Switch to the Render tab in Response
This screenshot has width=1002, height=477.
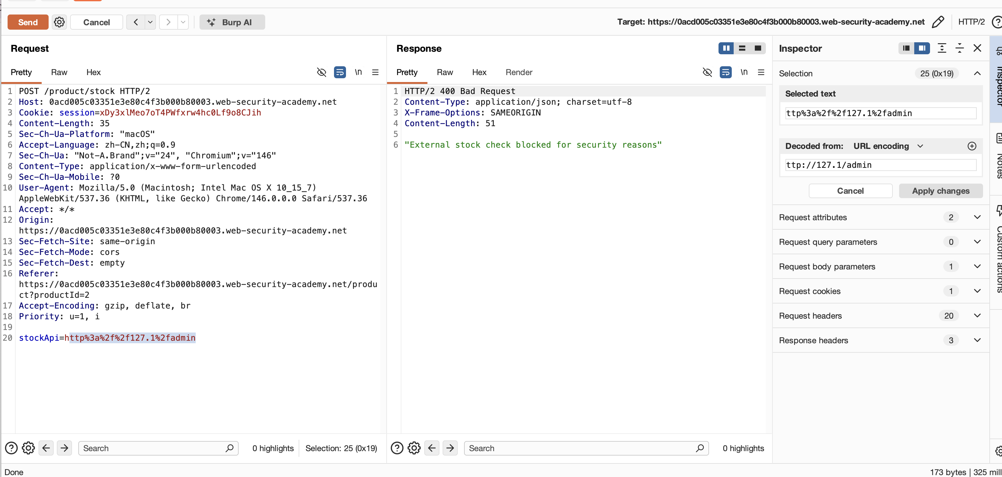coord(518,72)
